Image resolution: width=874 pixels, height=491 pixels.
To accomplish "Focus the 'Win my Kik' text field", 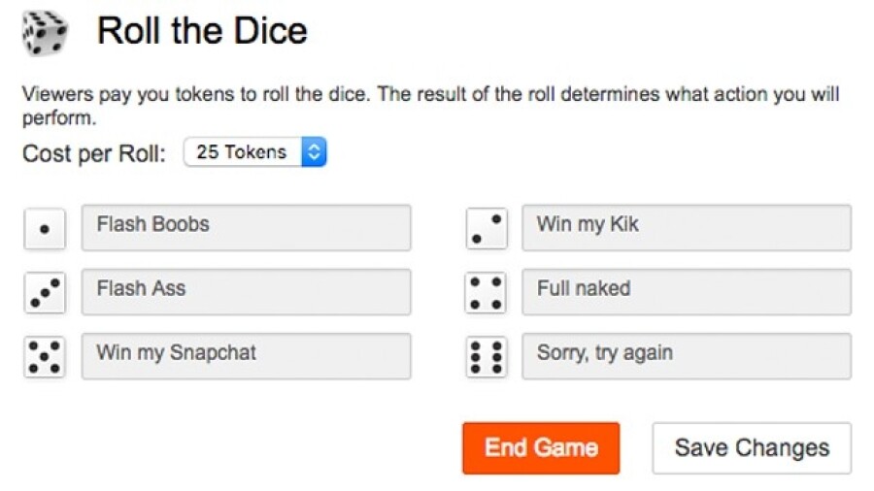I will [686, 227].
